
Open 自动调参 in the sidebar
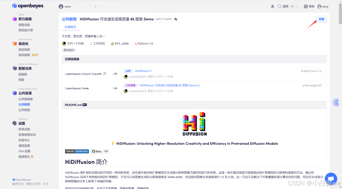coord(24,50)
